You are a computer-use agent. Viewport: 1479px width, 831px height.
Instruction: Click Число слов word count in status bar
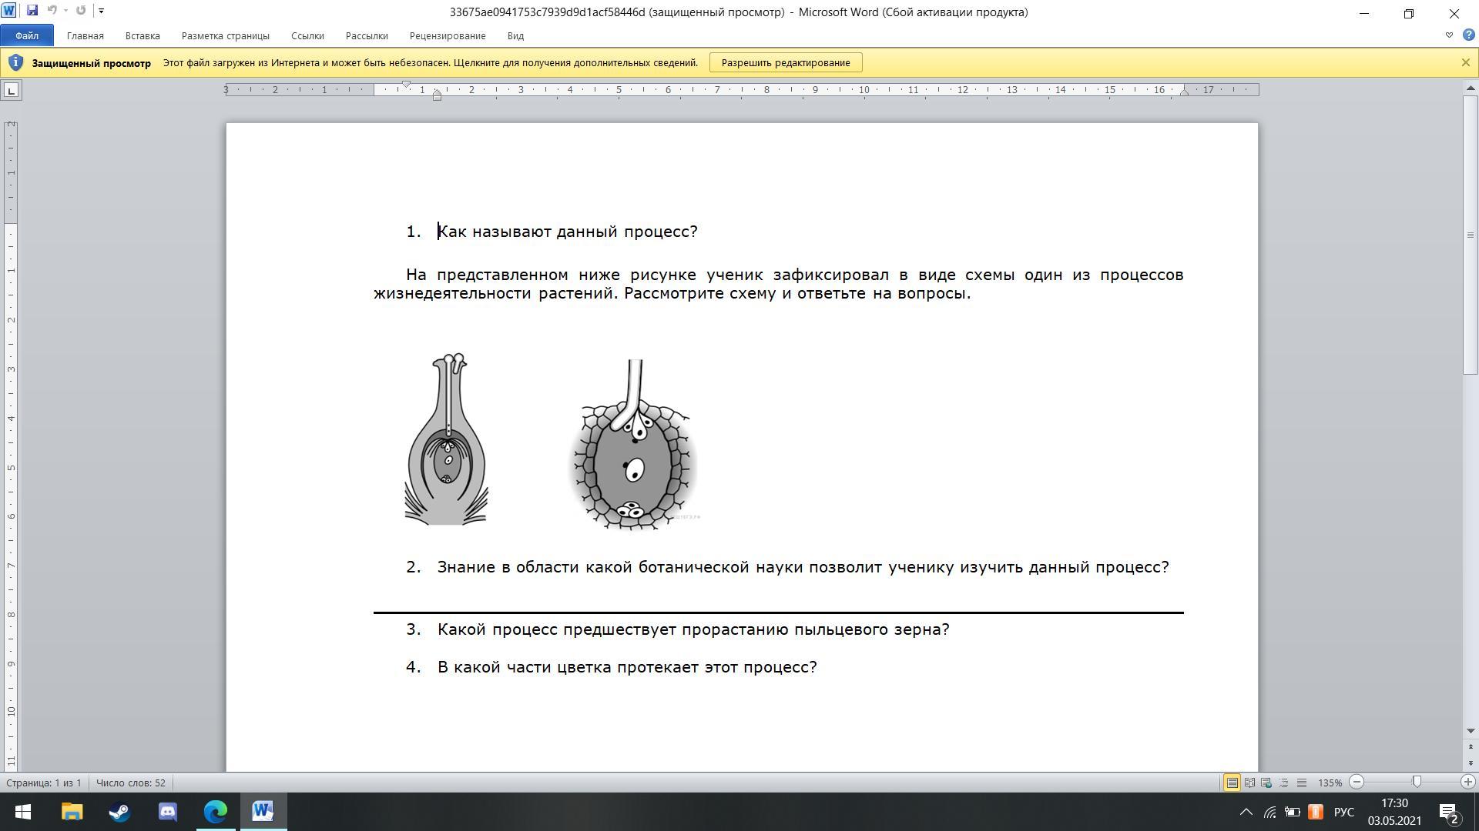pos(130,783)
